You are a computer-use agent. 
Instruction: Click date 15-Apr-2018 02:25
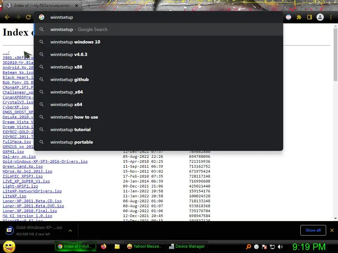[x=143, y=161]
